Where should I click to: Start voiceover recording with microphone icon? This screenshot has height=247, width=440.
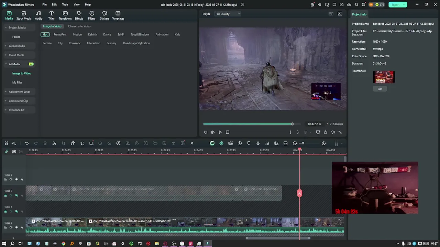tap(258, 143)
